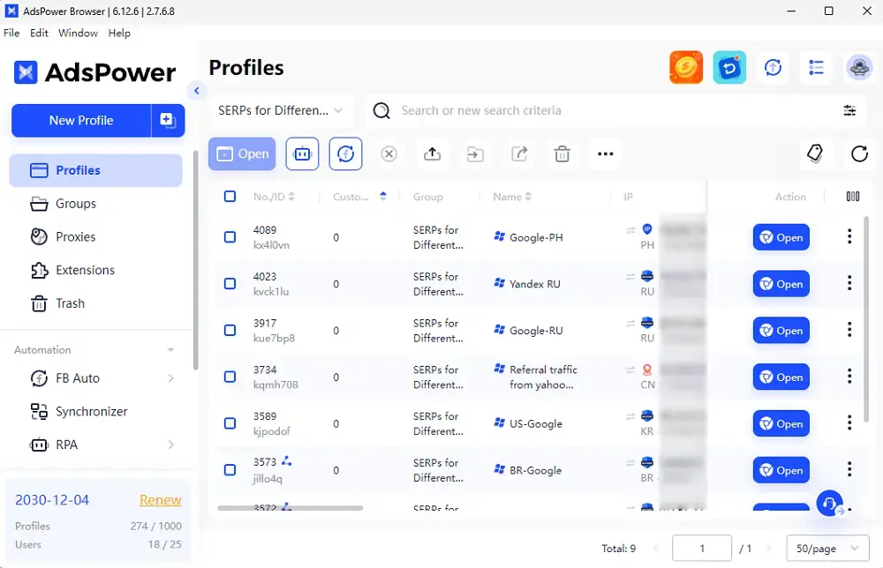Open more options for Google-PH row
Screen dimensions: 883x568
tap(849, 236)
